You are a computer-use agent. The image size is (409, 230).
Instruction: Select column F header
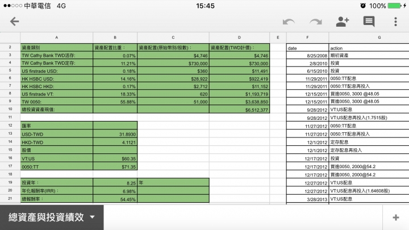click(x=307, y=37)
